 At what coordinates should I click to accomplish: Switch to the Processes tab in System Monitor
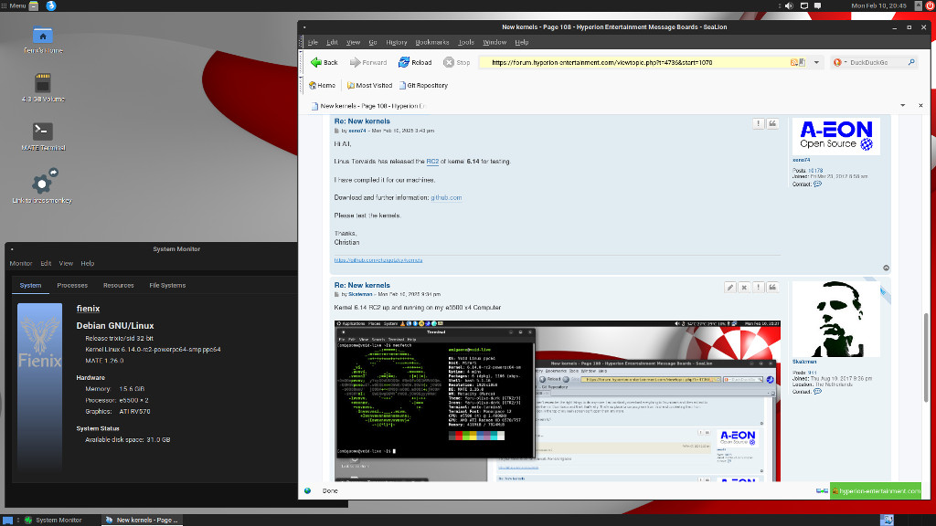(72, 285)
